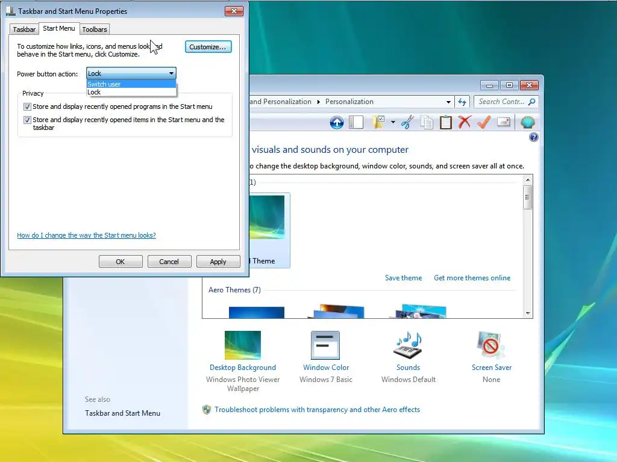The image size is (617, 462).
Task: Click the Cancel button
Action: pos(169,262)
